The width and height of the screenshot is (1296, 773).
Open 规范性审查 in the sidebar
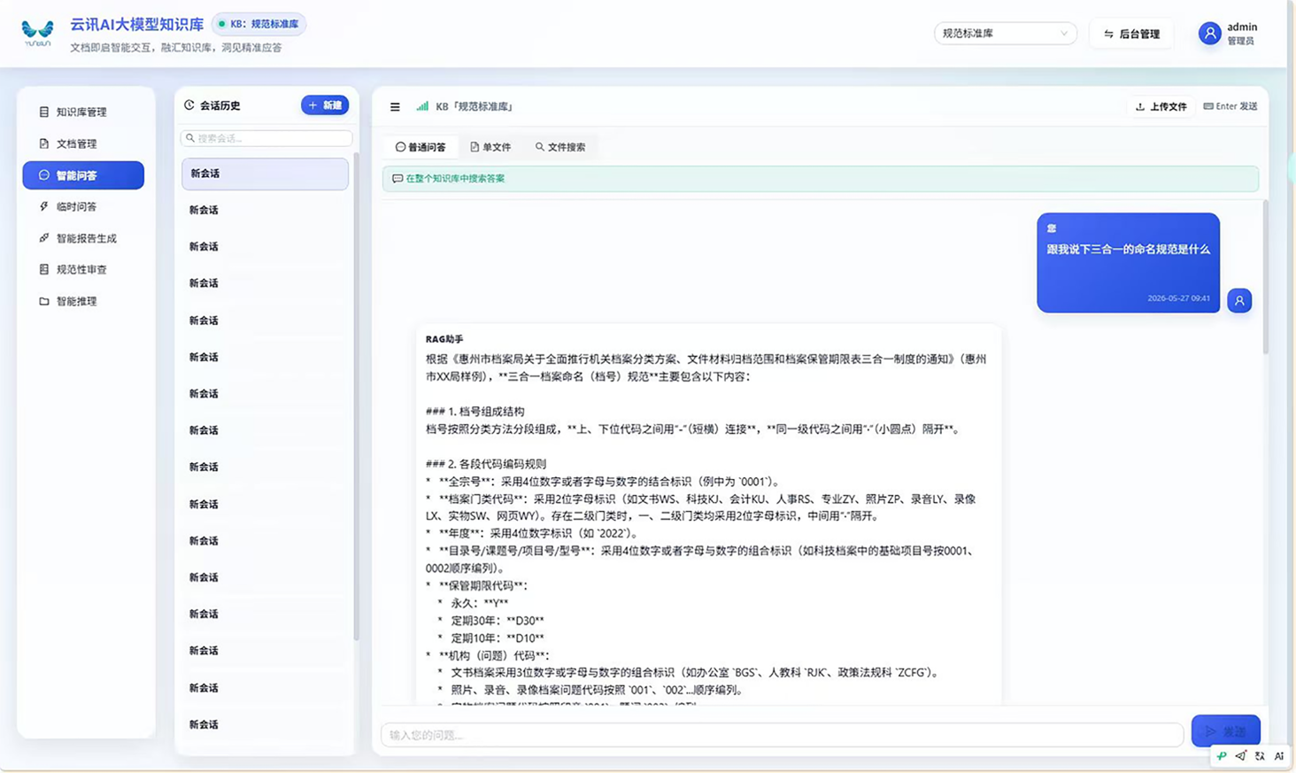pos(83,269)
